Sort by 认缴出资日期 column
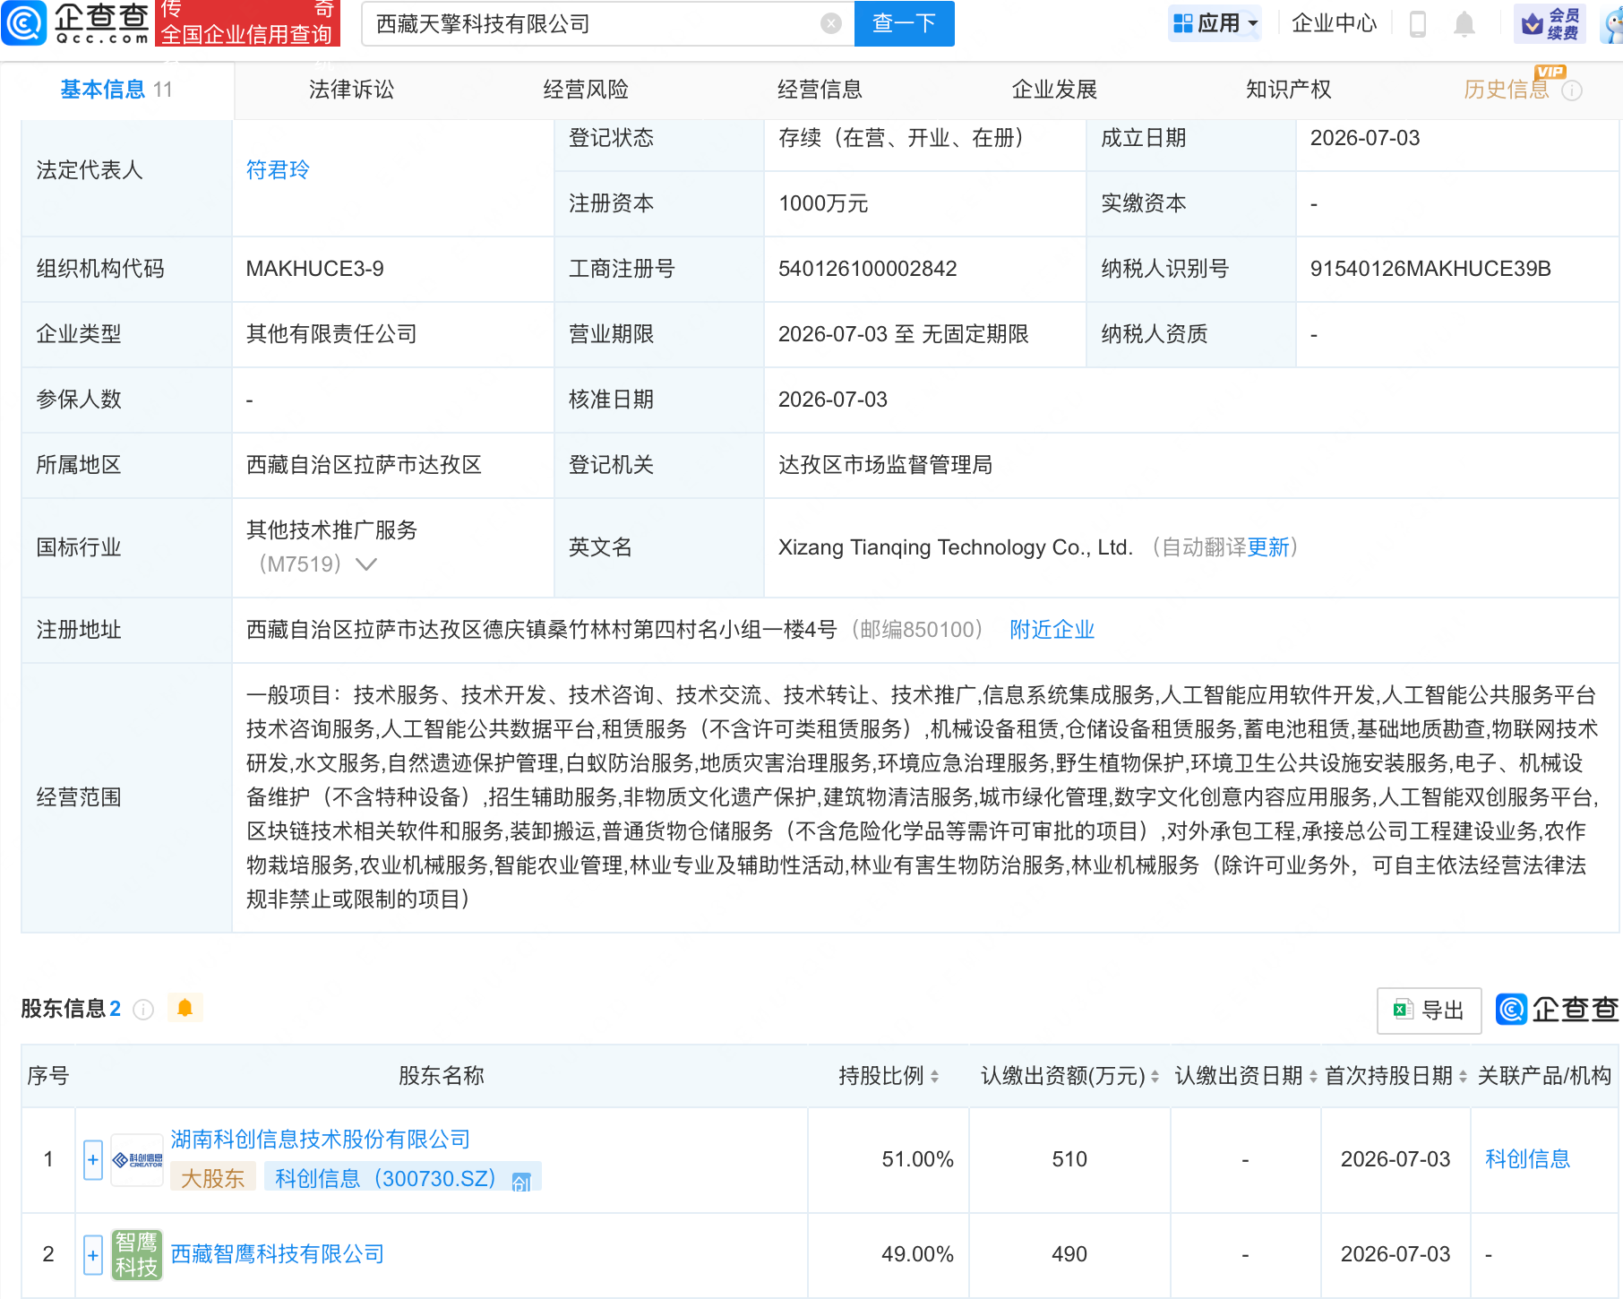 (1313, 1077)
